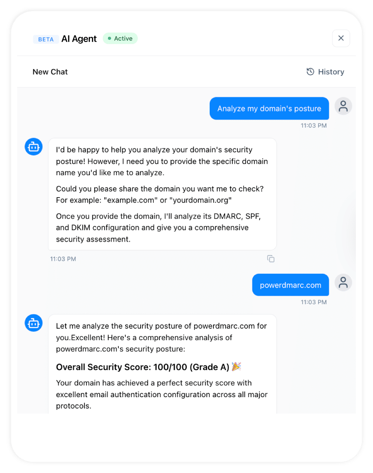Click the bot avatar beside the first reply

pyautogui.click(x=33, y=147)
